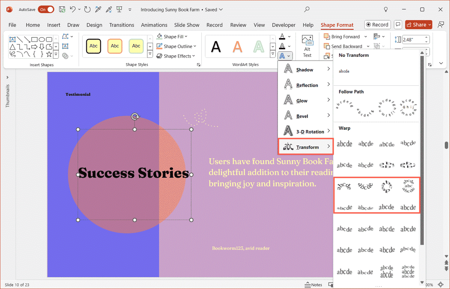Apply the black A WordArt style
The width and height of the screenshot is (450, 289).
[x=216, y=46]
